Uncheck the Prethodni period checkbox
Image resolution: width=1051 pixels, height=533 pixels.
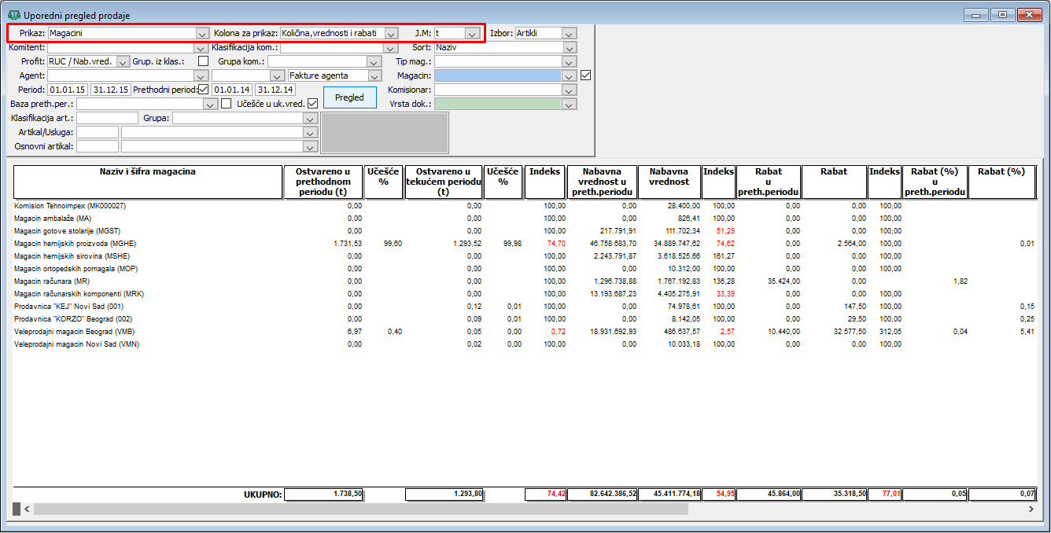coord(204,90)
